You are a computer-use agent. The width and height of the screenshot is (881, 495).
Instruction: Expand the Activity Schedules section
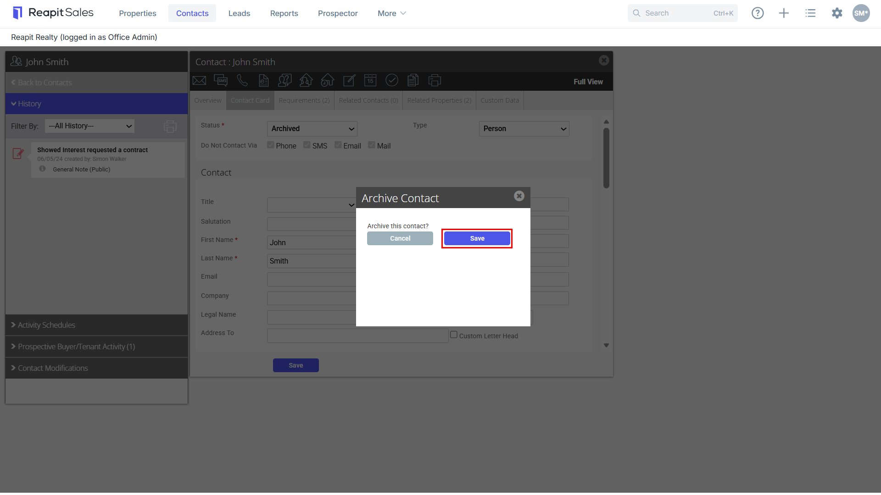96,325
